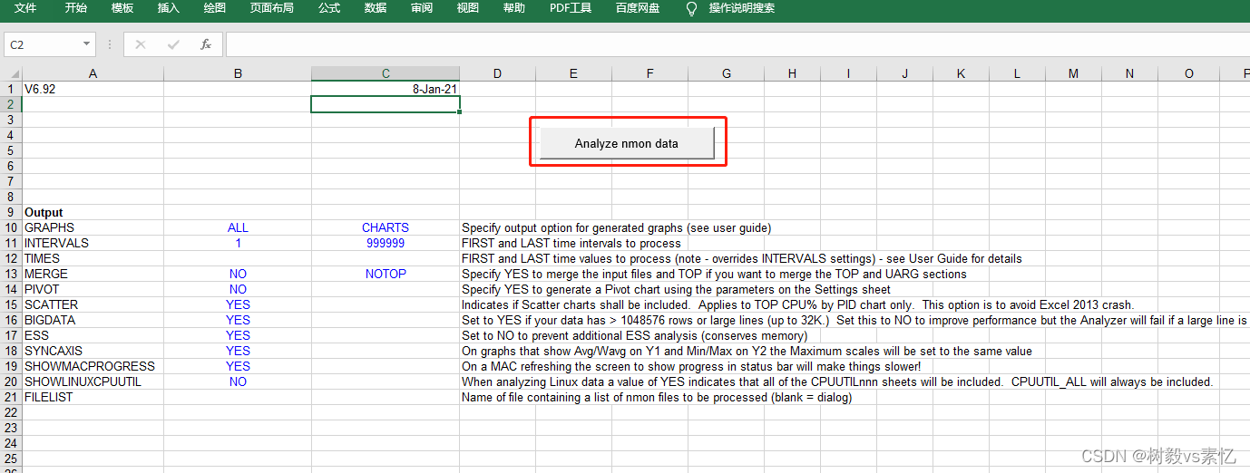
Task: Click the FILELIST label cell
Action: click(93, 397)
